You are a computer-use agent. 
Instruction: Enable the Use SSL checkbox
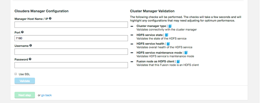click(x=16, y=74)
